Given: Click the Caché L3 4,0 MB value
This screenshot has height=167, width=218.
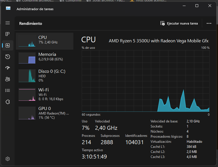Looking at the screenshot, I should click(x=192, y=157).
